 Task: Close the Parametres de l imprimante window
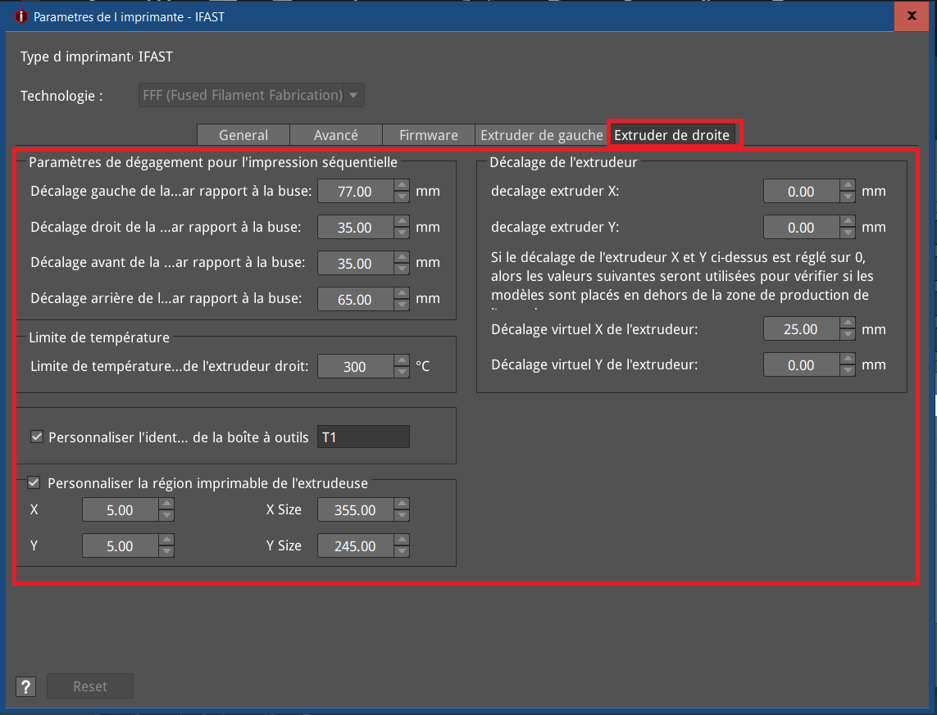pos(912,16)
